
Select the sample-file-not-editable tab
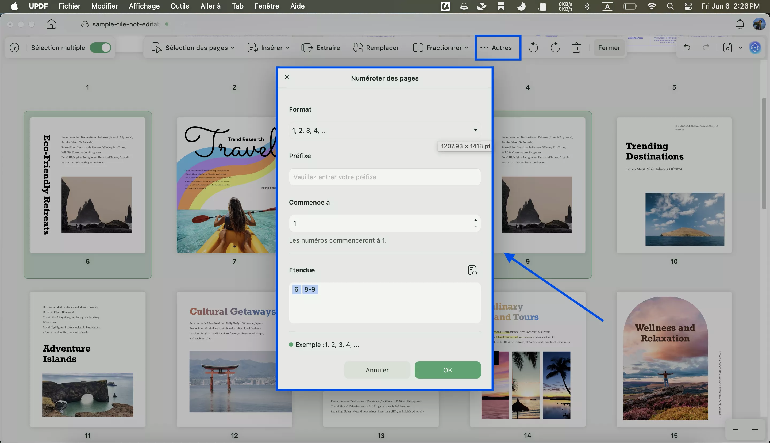[125, 24]
